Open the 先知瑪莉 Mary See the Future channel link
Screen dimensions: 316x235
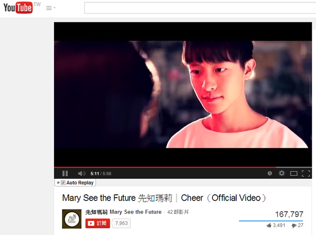pyautogui.click(x=123, y=212)
